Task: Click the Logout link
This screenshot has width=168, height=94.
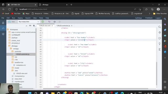Action: click(x=158, y=18)
